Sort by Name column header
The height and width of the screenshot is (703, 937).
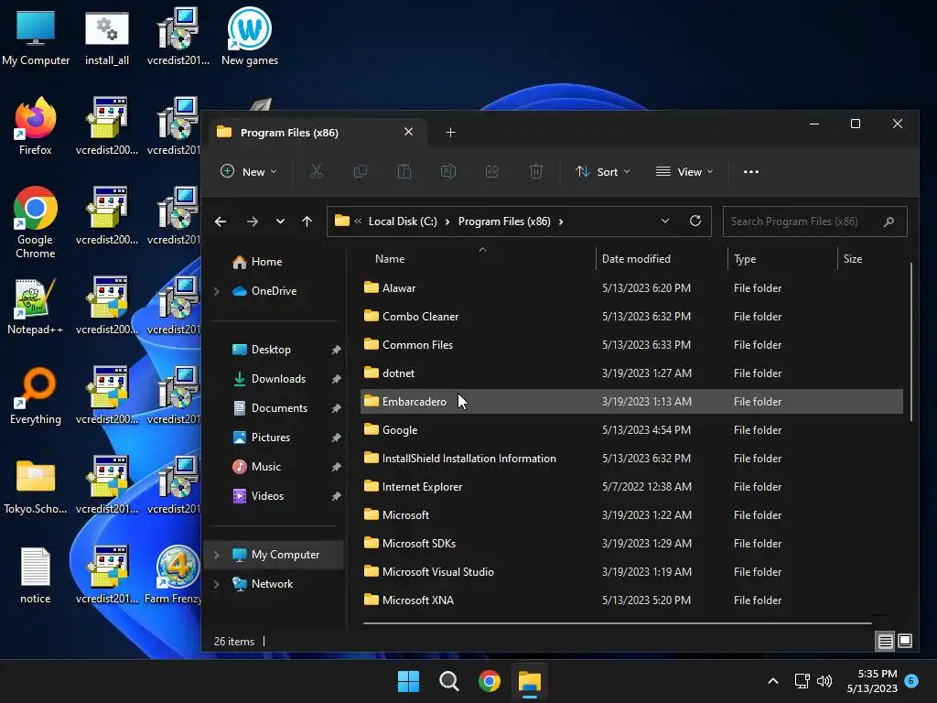click(390, 259)
